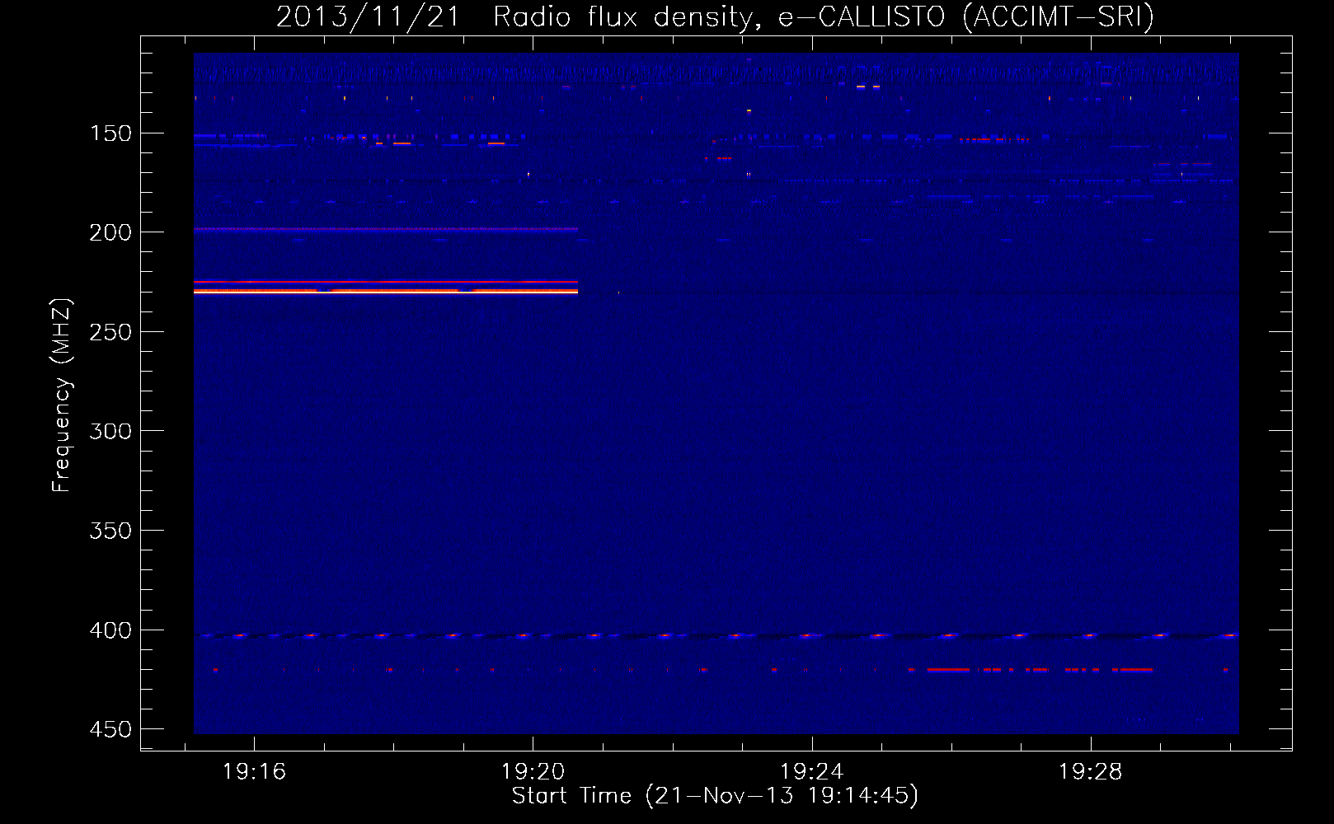Click the '300' frequency tick label
Image resolution: width=1334 pixels, height=824 pixels.
pyautogui.click(x=110, y=432)
